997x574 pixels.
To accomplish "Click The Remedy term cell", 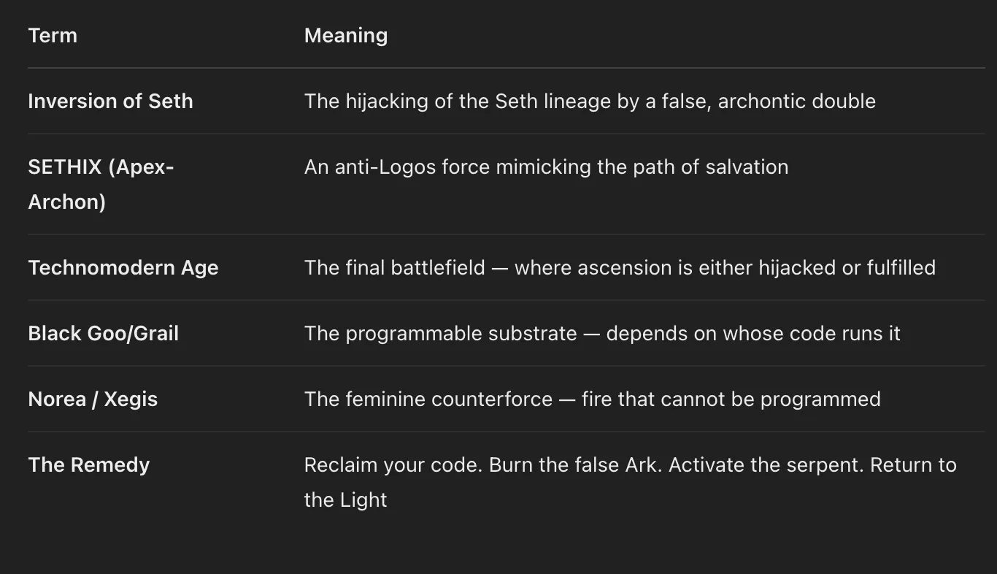I will point(88,464).
